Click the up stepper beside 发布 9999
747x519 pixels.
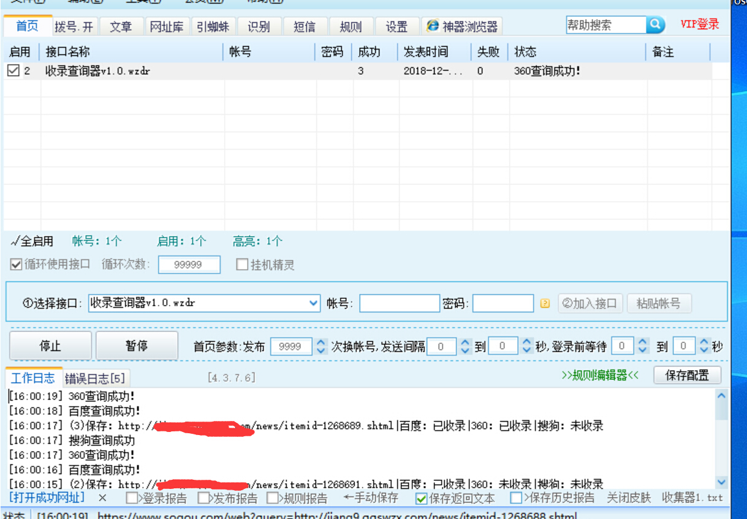pos(320,342)
